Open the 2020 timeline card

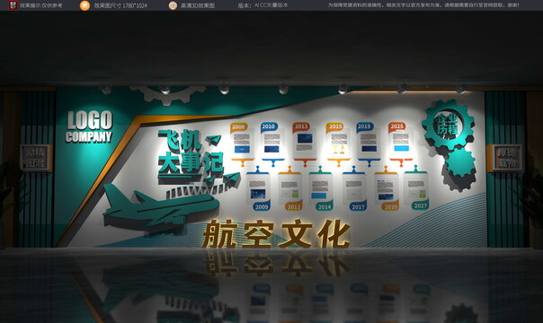(x=387, y=188)
